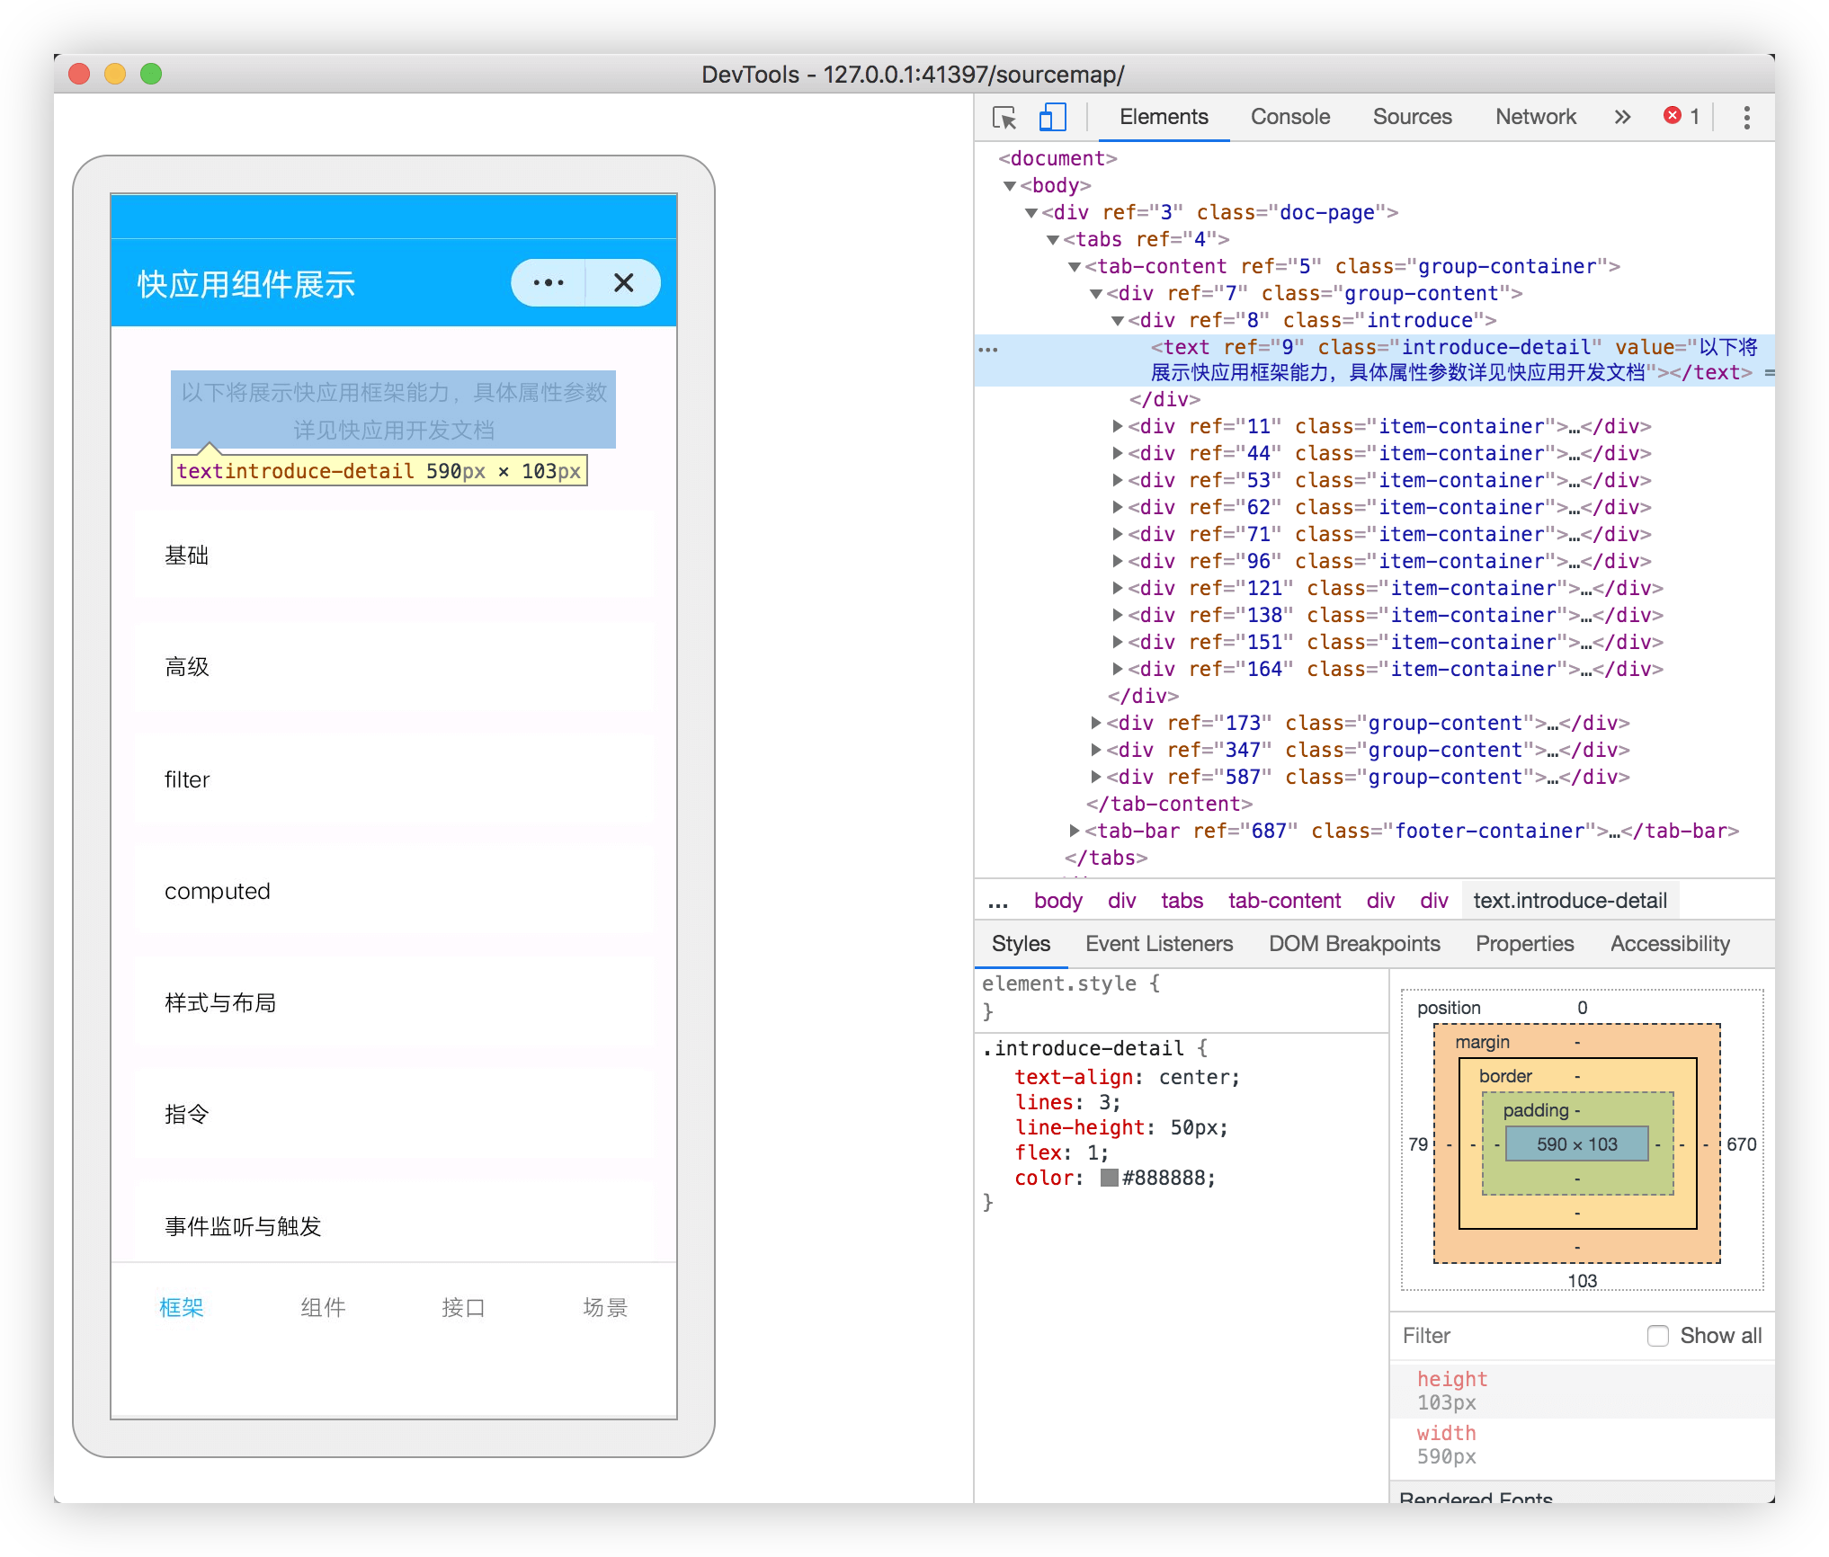
Task: Open the DevTools more tabs chevron
Action: [x=1621, y=118]
